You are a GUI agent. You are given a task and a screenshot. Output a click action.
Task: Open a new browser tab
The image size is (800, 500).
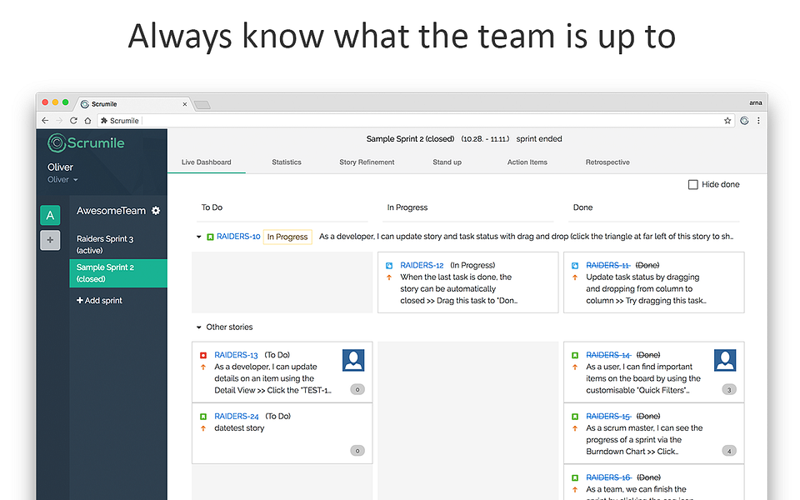[202, 105]
